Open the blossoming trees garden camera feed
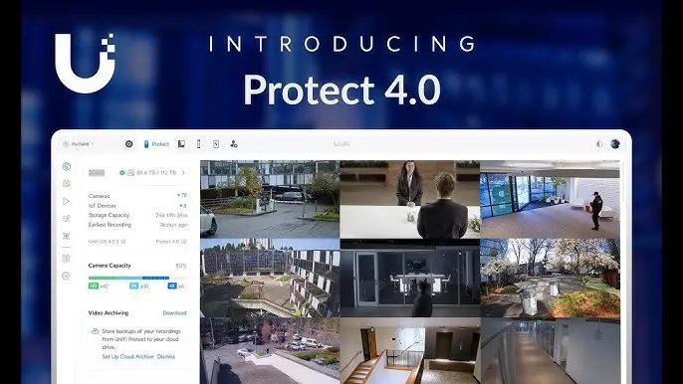Viewport: 683px width, 384px height. (551, 278)
